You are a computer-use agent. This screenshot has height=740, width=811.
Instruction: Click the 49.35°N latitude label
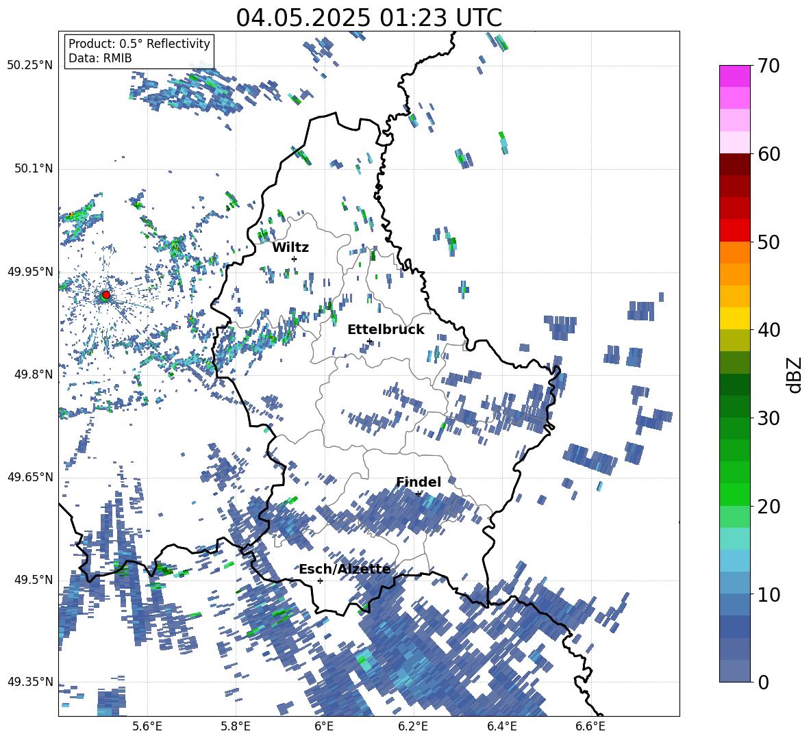coord(30,682)
